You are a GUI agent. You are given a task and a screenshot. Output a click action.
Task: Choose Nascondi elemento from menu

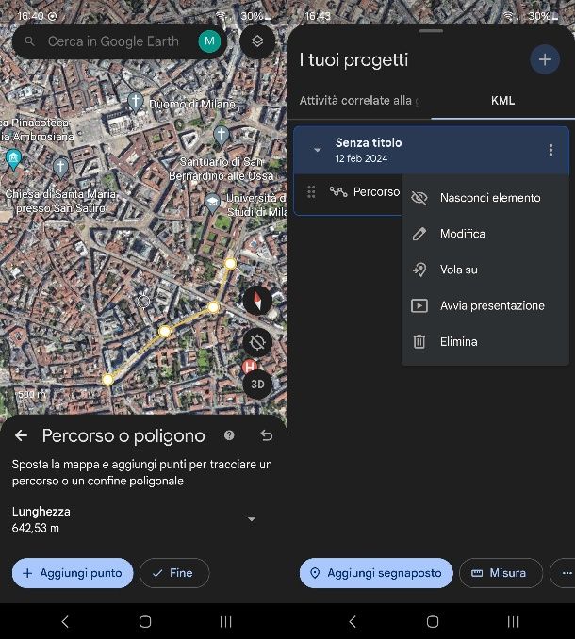coord(485,198)
